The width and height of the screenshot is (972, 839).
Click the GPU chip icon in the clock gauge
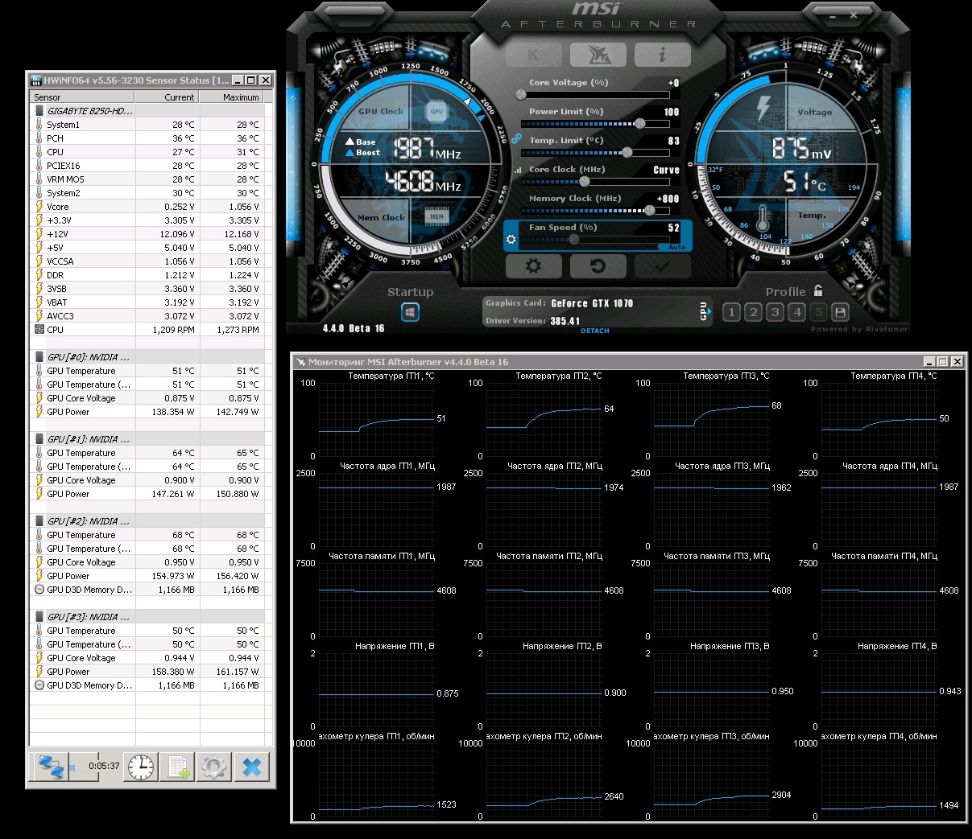tap(436, 112)
